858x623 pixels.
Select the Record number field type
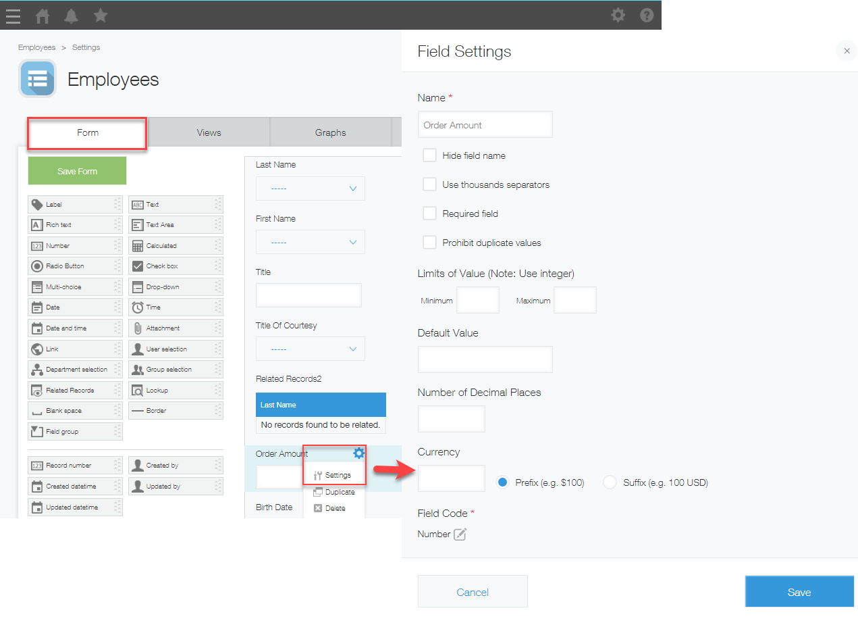[75, 466]
